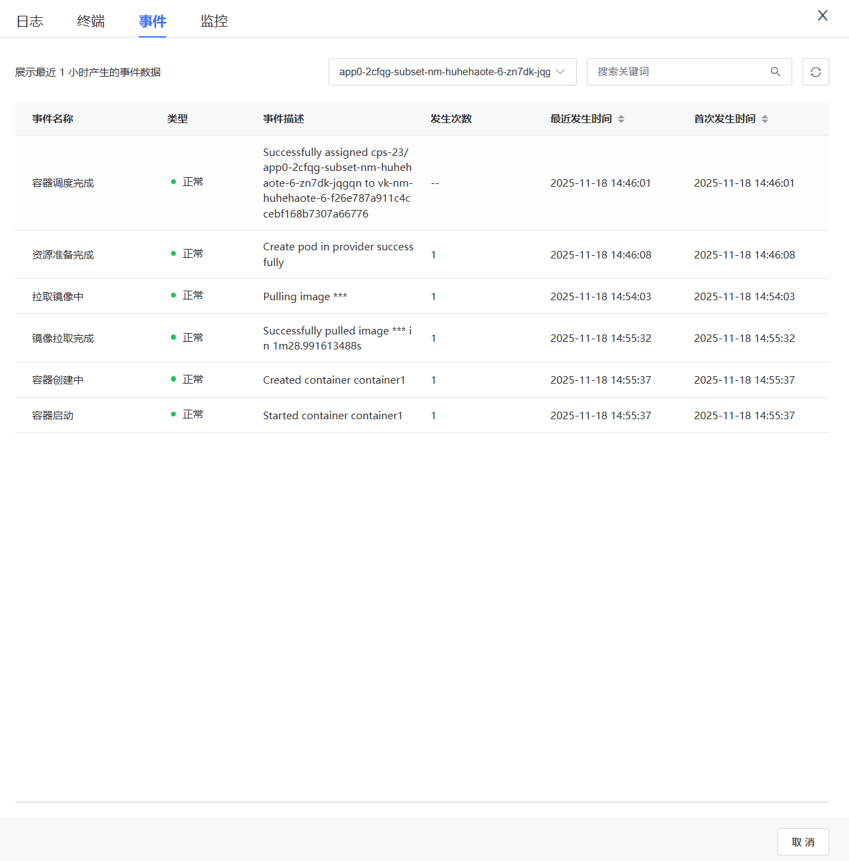The image size is (849, 861).
Task: Go to the 监控 tab
Action: click(x=214, y=21)
